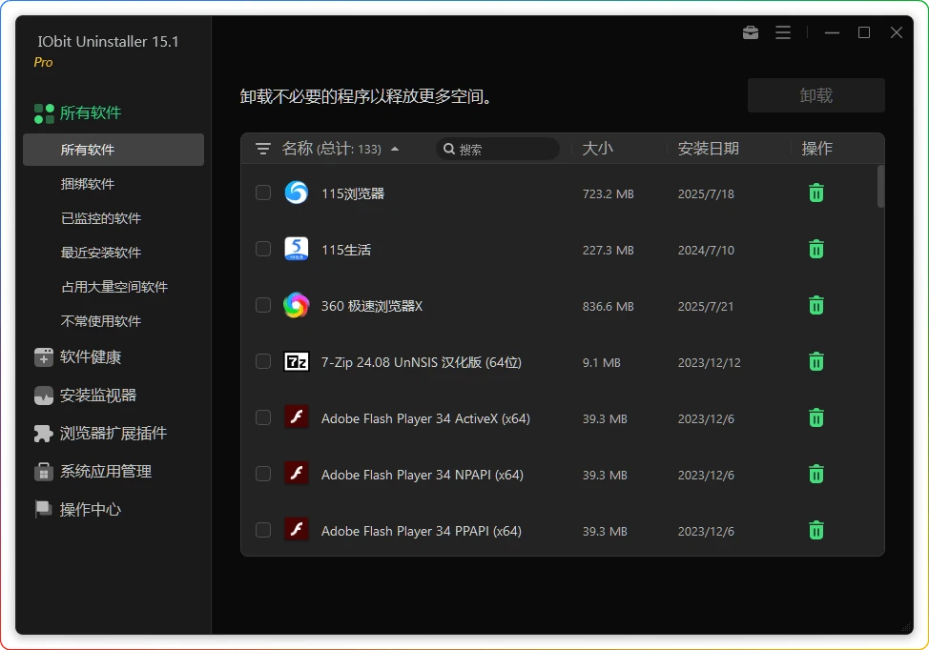Viewport: 929px width, 650px height.
Task: Check the checkbox next to 115浏览器
Action: pyautogui.click(x=263, y=193)
